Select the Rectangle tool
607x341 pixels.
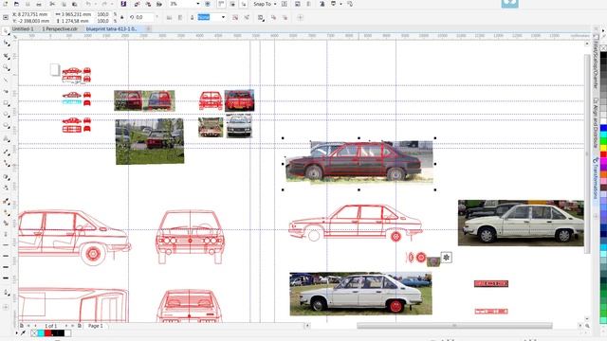point(7,103)
